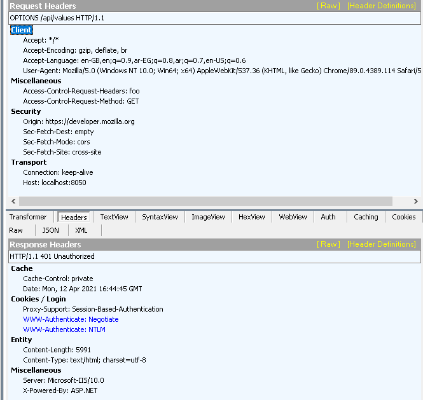Select the Date response header line
The width and height of the screenshot is (423, 400).
(83, 289)
